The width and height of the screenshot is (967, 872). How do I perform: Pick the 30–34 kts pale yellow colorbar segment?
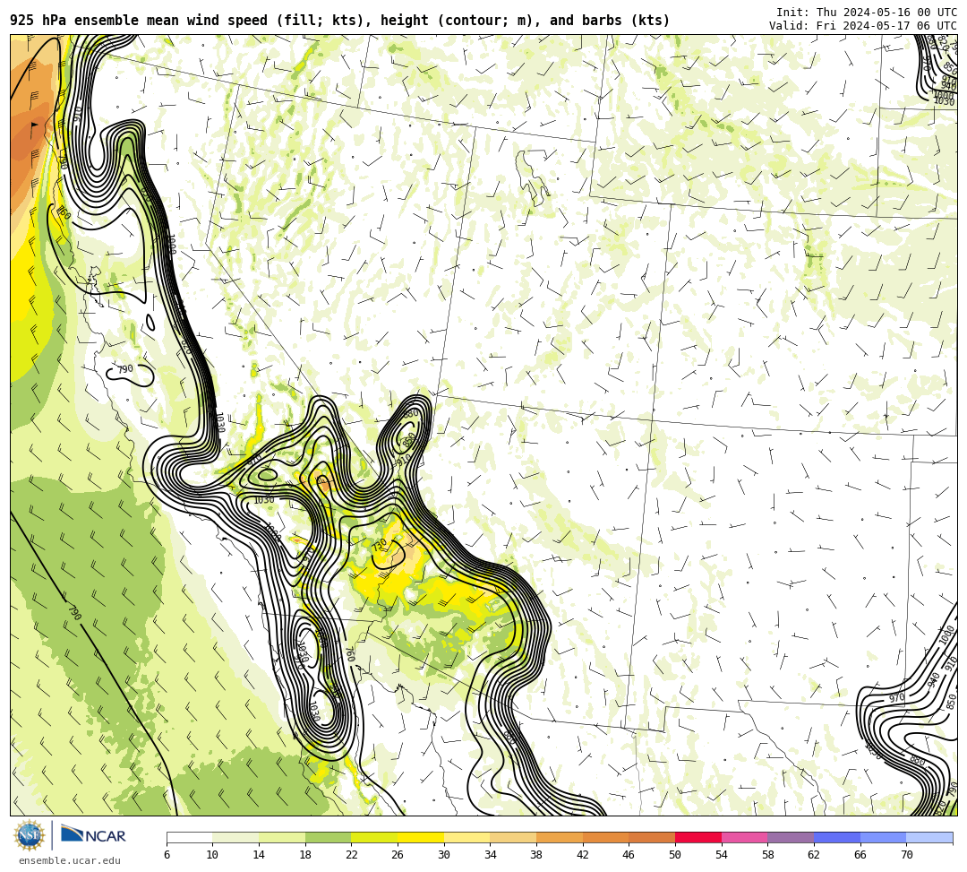pyautogui.click(x=466, y=837)
